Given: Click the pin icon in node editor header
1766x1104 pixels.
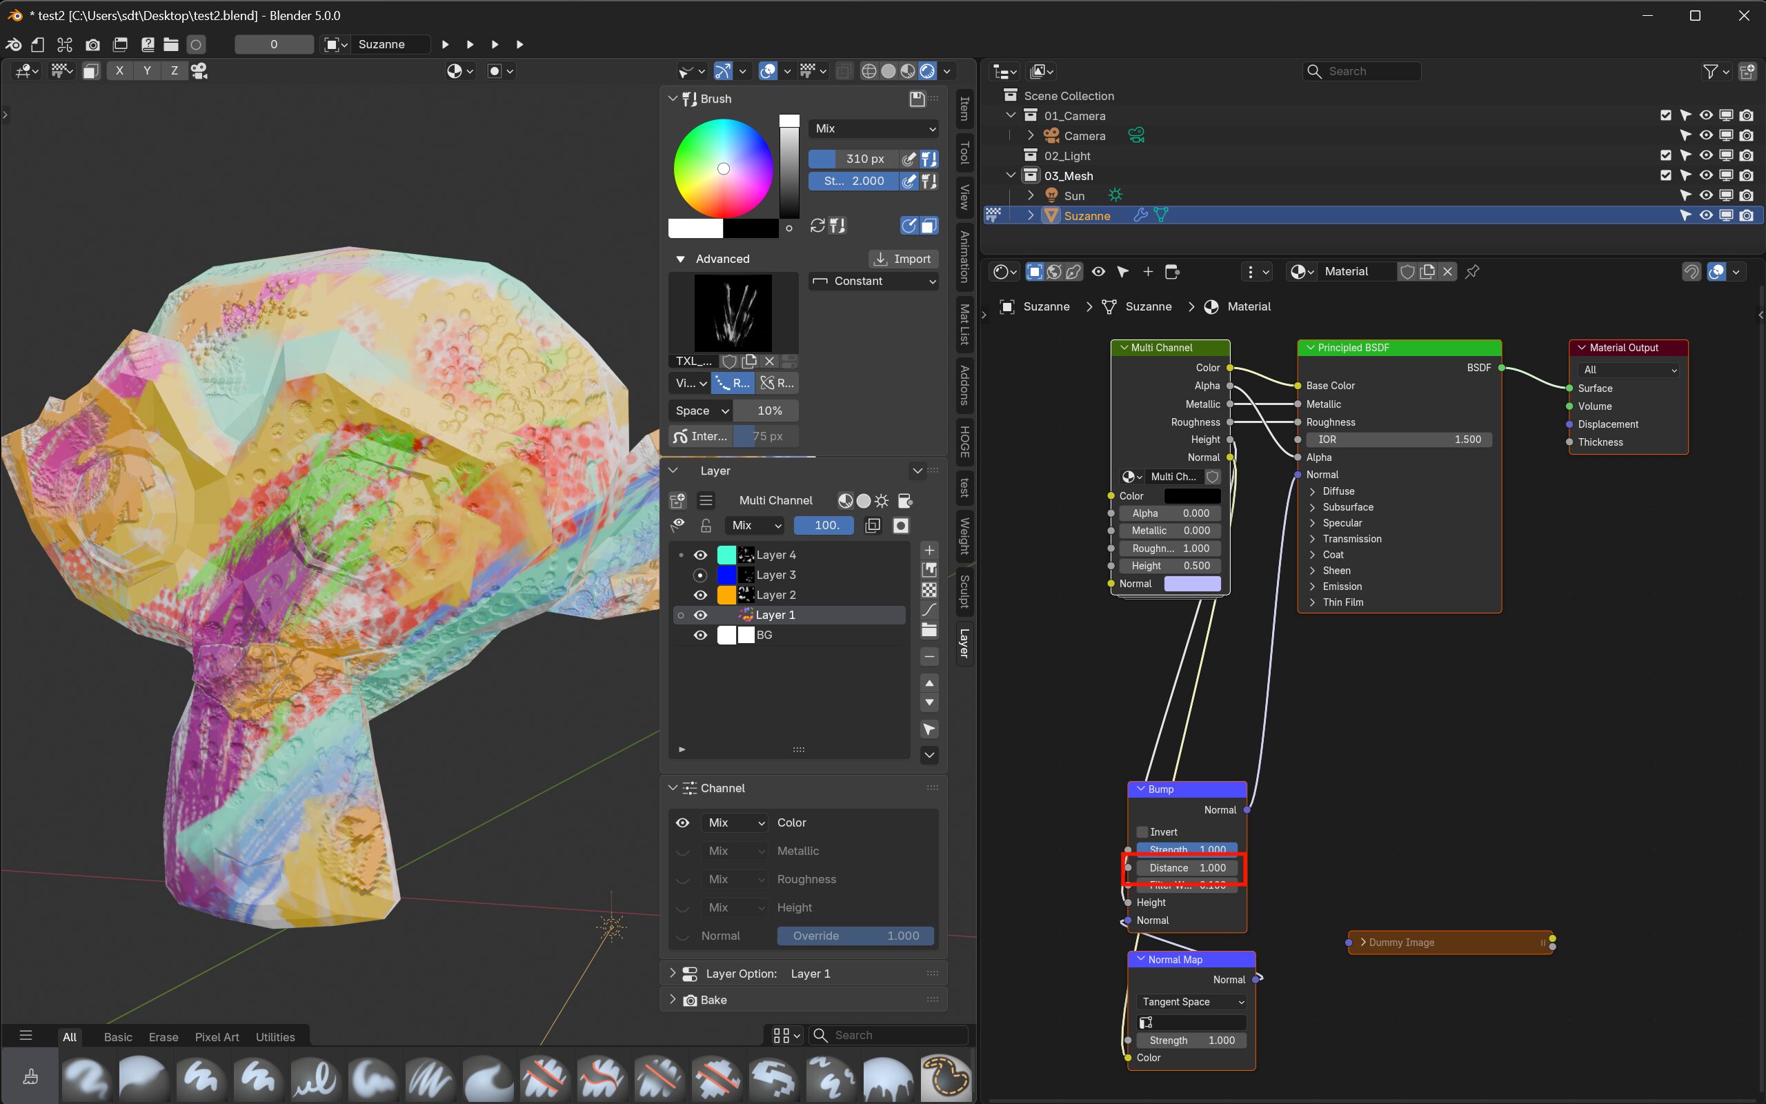Looking at the screenshot, I should 1472,272.
